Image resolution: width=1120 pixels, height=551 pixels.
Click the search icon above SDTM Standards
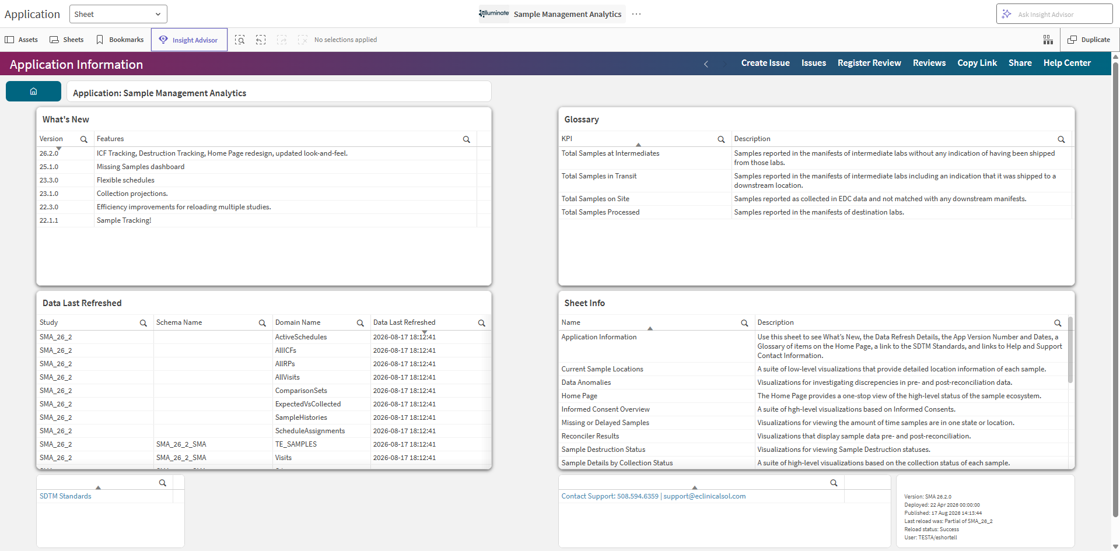[163, 483]
